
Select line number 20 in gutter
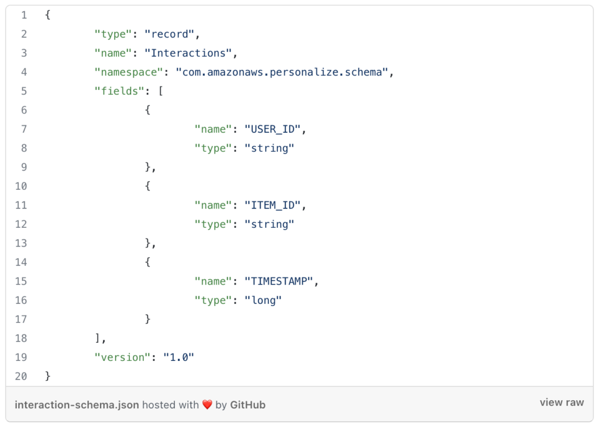pos(21,376)
